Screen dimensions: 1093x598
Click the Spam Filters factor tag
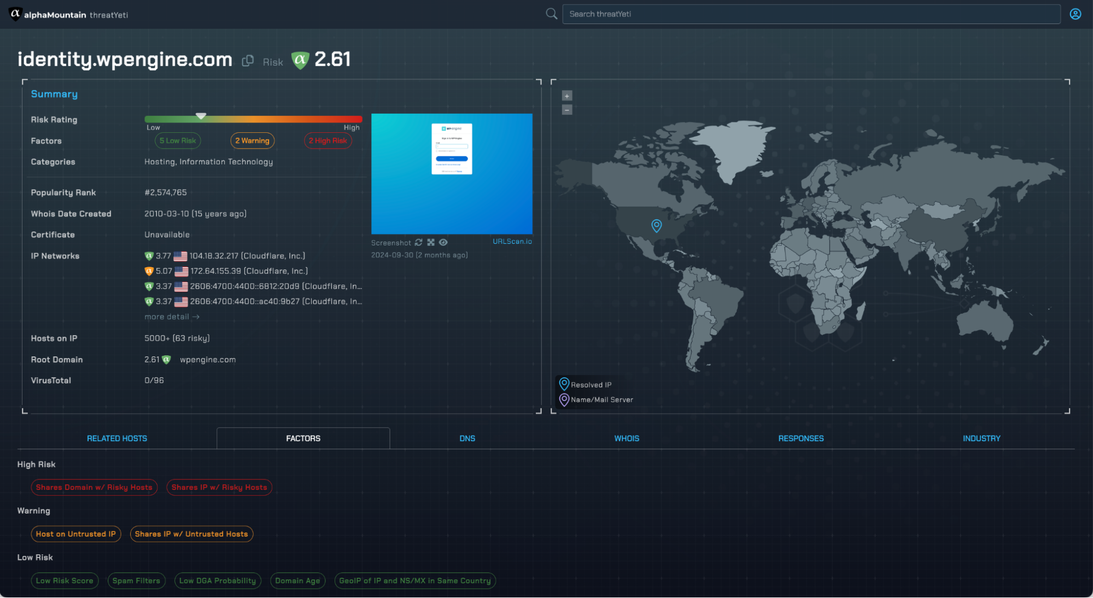click(136, 581)
